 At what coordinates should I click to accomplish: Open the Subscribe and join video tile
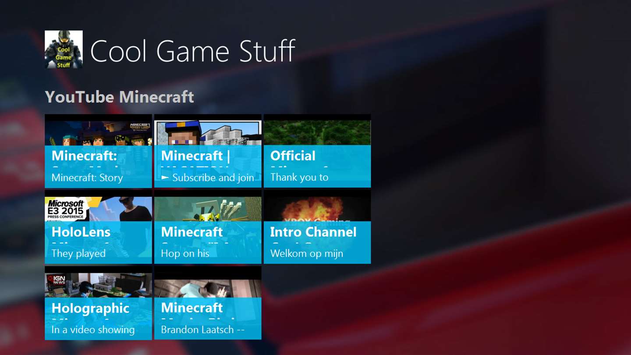208,151
